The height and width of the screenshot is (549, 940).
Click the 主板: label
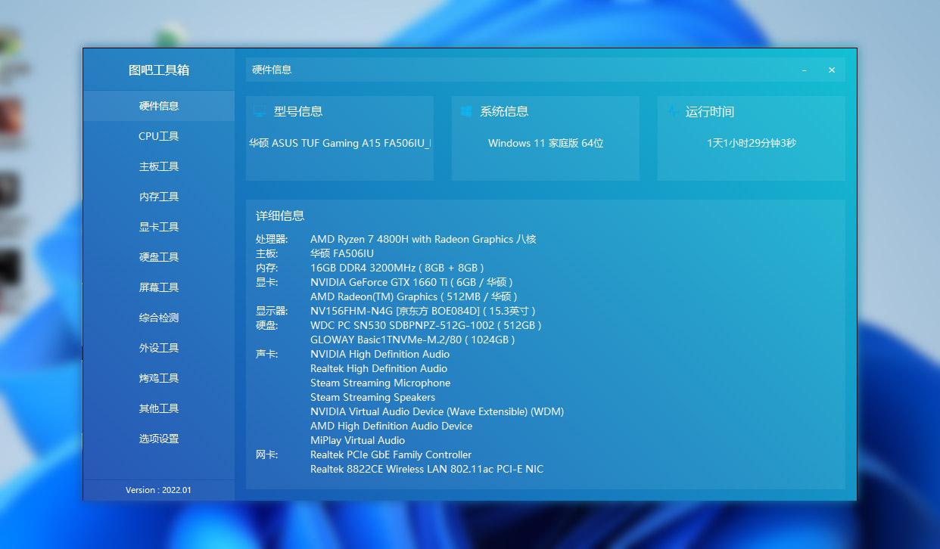pos(267,253)
